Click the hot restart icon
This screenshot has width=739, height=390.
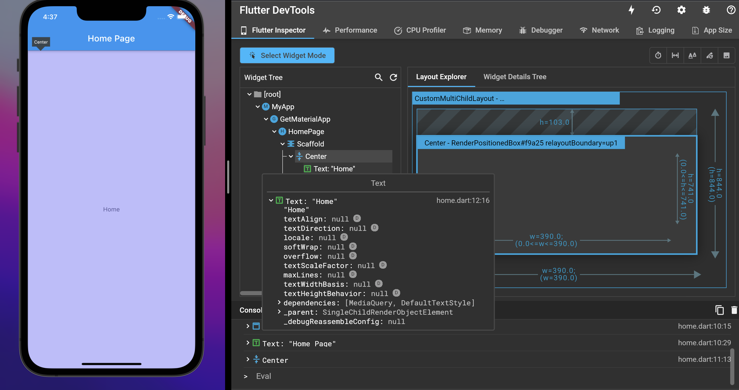[x=656, y=10]
